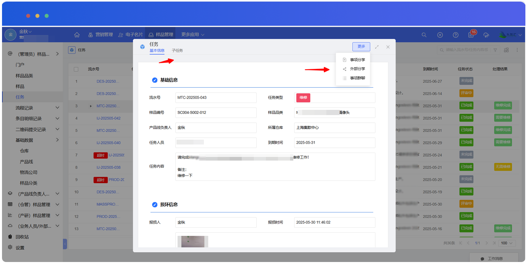The height and width of the screenshot is (264, 527).
Task: Open the help question-mark icon
Action: 456,35
